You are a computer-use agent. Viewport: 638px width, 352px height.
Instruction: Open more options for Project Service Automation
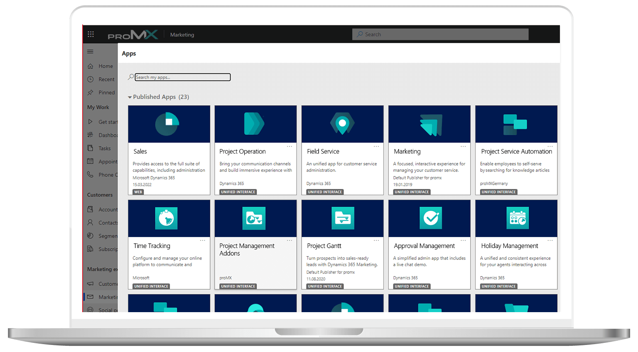pyautogui.click(x=550, y=146)
